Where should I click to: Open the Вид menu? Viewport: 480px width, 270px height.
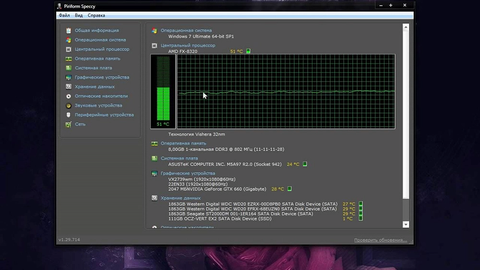pos(79,15)
